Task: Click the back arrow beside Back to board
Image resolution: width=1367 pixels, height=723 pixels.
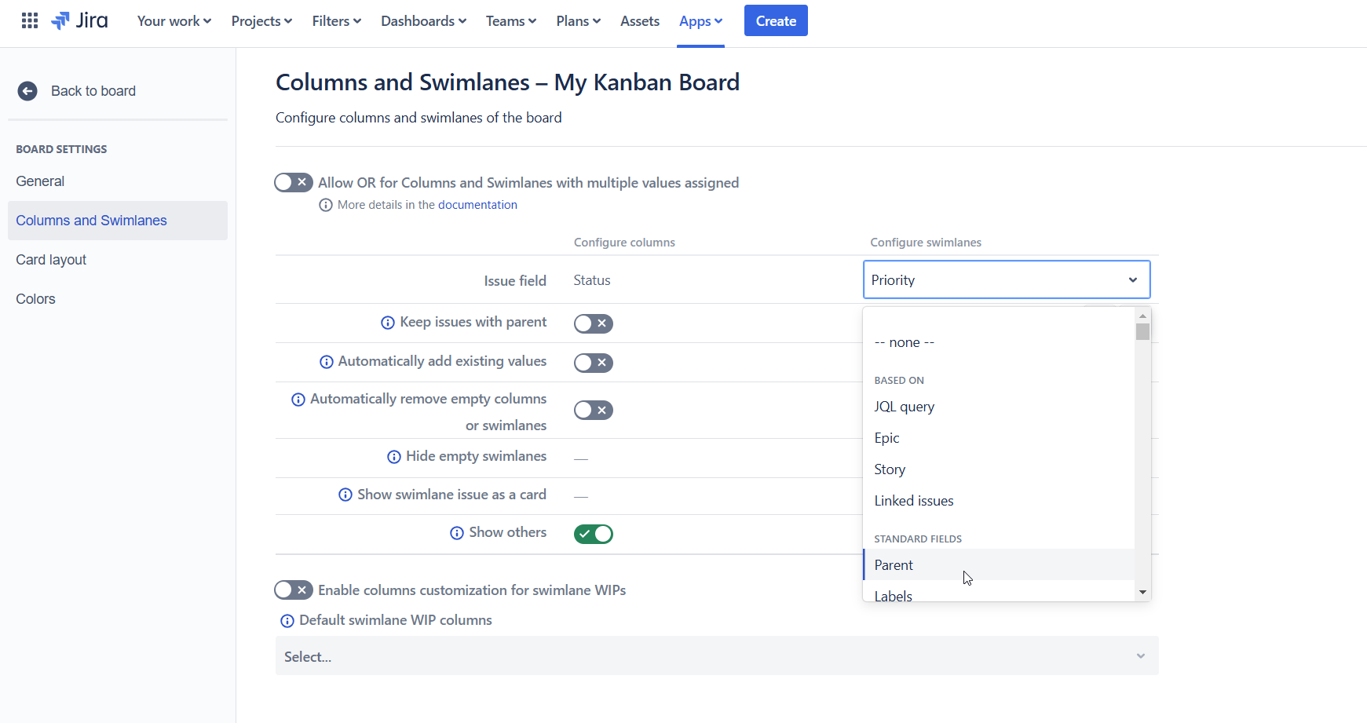Action: pyautogui.click(x=27, y=91)
